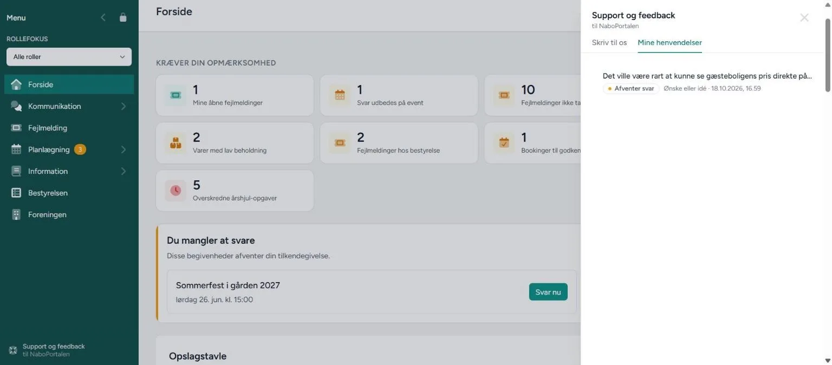
Task: Click the Fejlmelding ticket icon in sidebar
Action: 16,128
